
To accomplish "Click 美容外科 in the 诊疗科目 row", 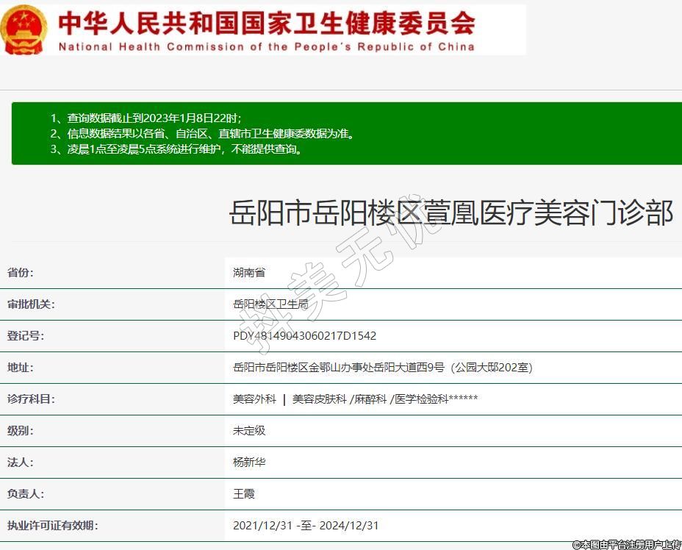I will (254, 399).
